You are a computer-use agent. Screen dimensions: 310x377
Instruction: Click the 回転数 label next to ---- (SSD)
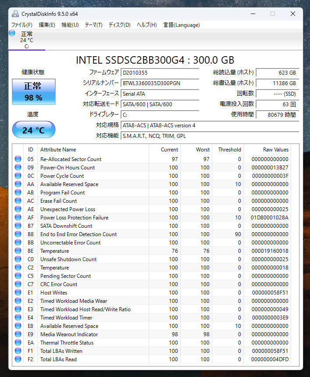pos(245,93)
